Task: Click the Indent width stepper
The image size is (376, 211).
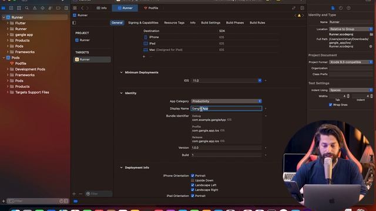Action: [371, 96]
